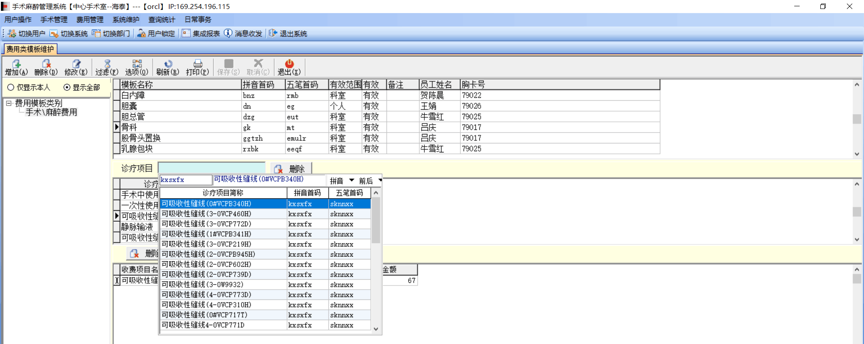The height and width of the screenshot is (344, 864).
Task: Click the 保存(S) save icon
Action: coord(229,64)
